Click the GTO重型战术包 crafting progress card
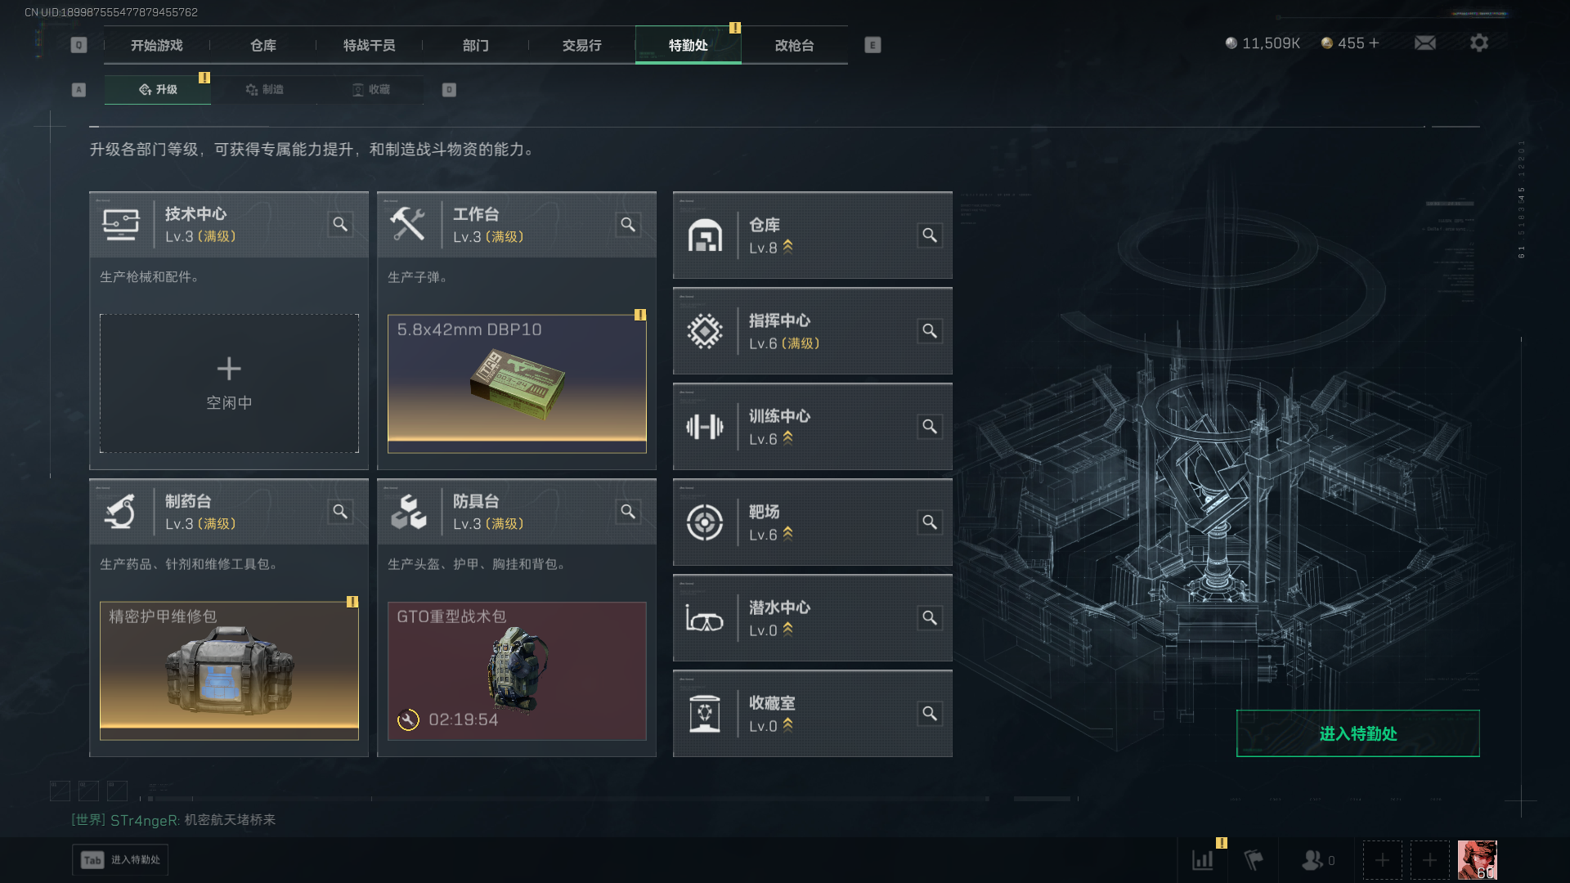This screenshot has width=1570, height=883. [x=517, y=671]
